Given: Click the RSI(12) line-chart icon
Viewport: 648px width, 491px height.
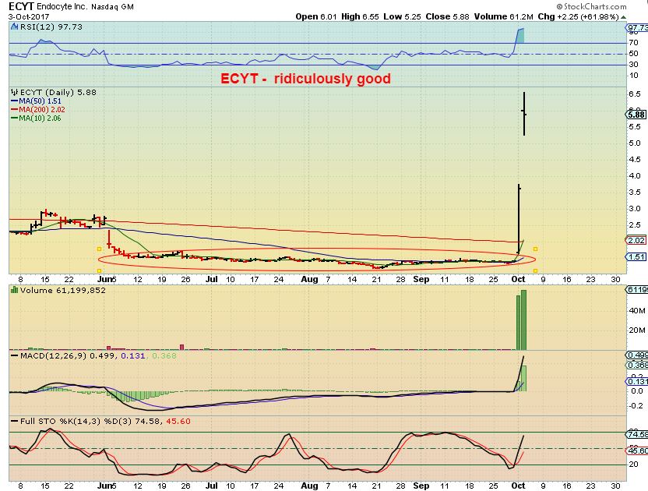Looking at the screenshot, I should click(15, 26).
